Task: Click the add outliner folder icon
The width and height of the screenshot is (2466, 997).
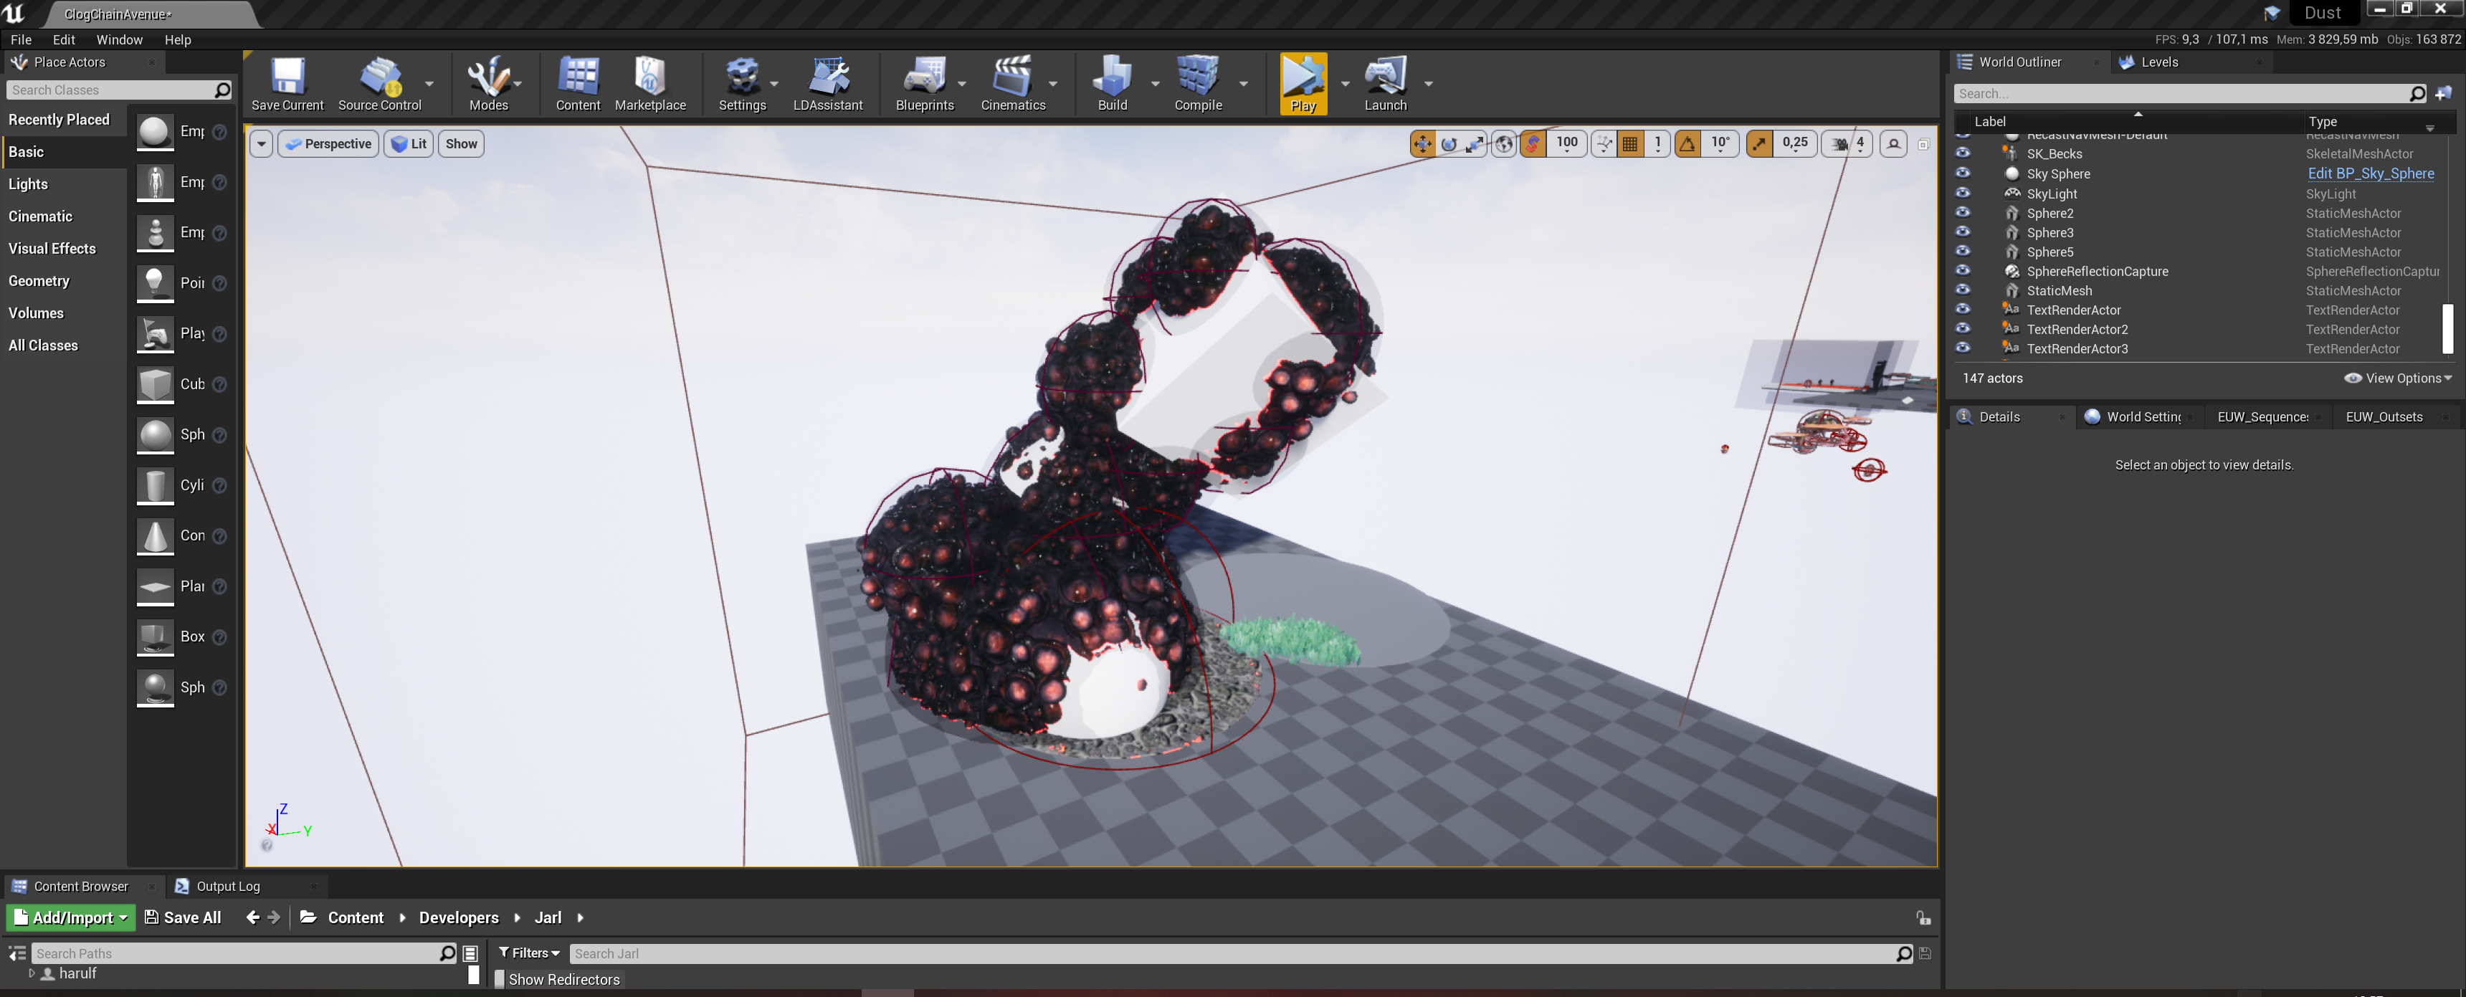Action: 2443,94
